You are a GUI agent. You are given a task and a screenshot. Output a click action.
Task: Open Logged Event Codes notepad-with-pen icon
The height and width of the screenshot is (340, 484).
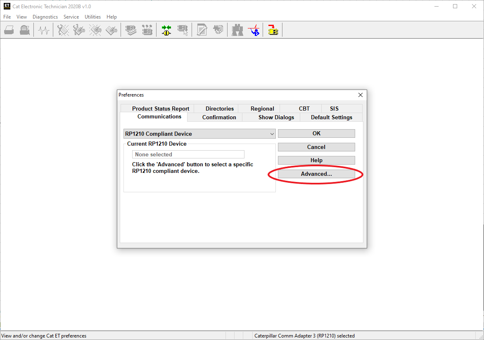tap(111, 30)
